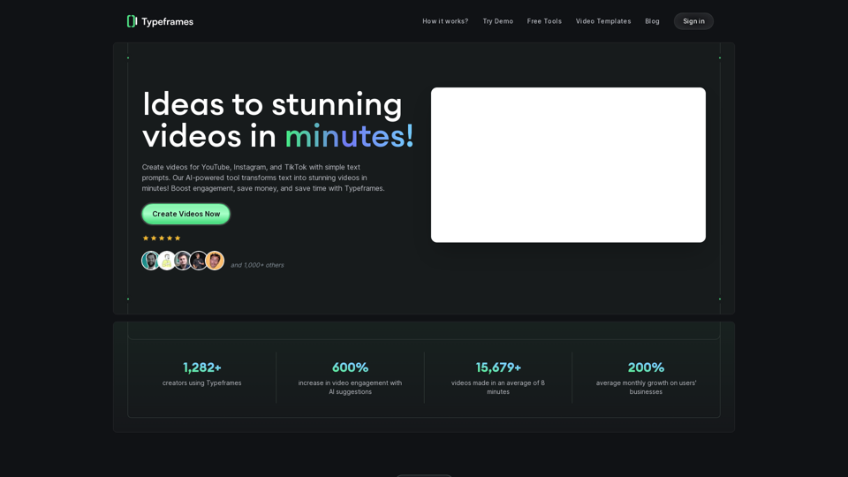Go to Video Templates page

click(x=603, y=21)
